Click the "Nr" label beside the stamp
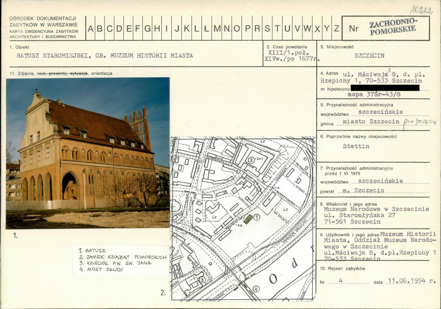This screenshot has height=309, width=441. pyautogui.click(x=353, y=29)
